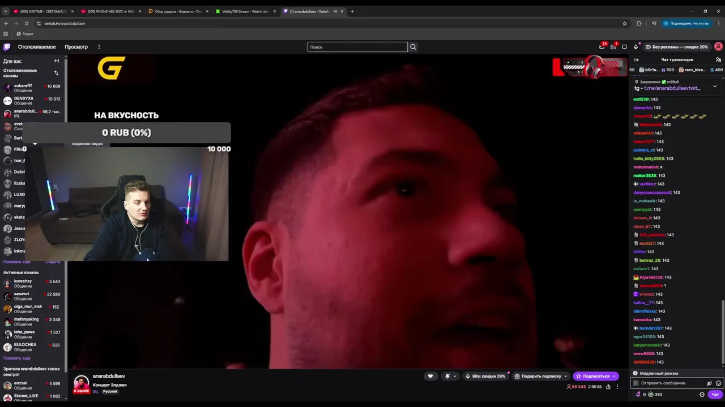Switch to PHONK MIX 2025 tab
Screen dimensions: 725x407
coord(111,11)
